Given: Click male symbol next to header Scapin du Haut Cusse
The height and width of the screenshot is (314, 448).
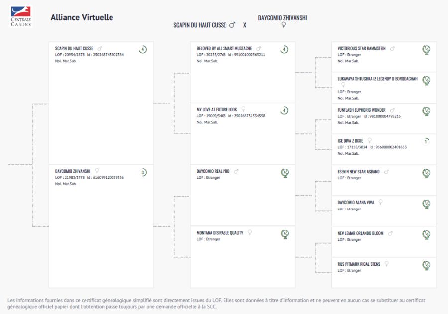Looking at the screenshot, I should tap(232, 25).
